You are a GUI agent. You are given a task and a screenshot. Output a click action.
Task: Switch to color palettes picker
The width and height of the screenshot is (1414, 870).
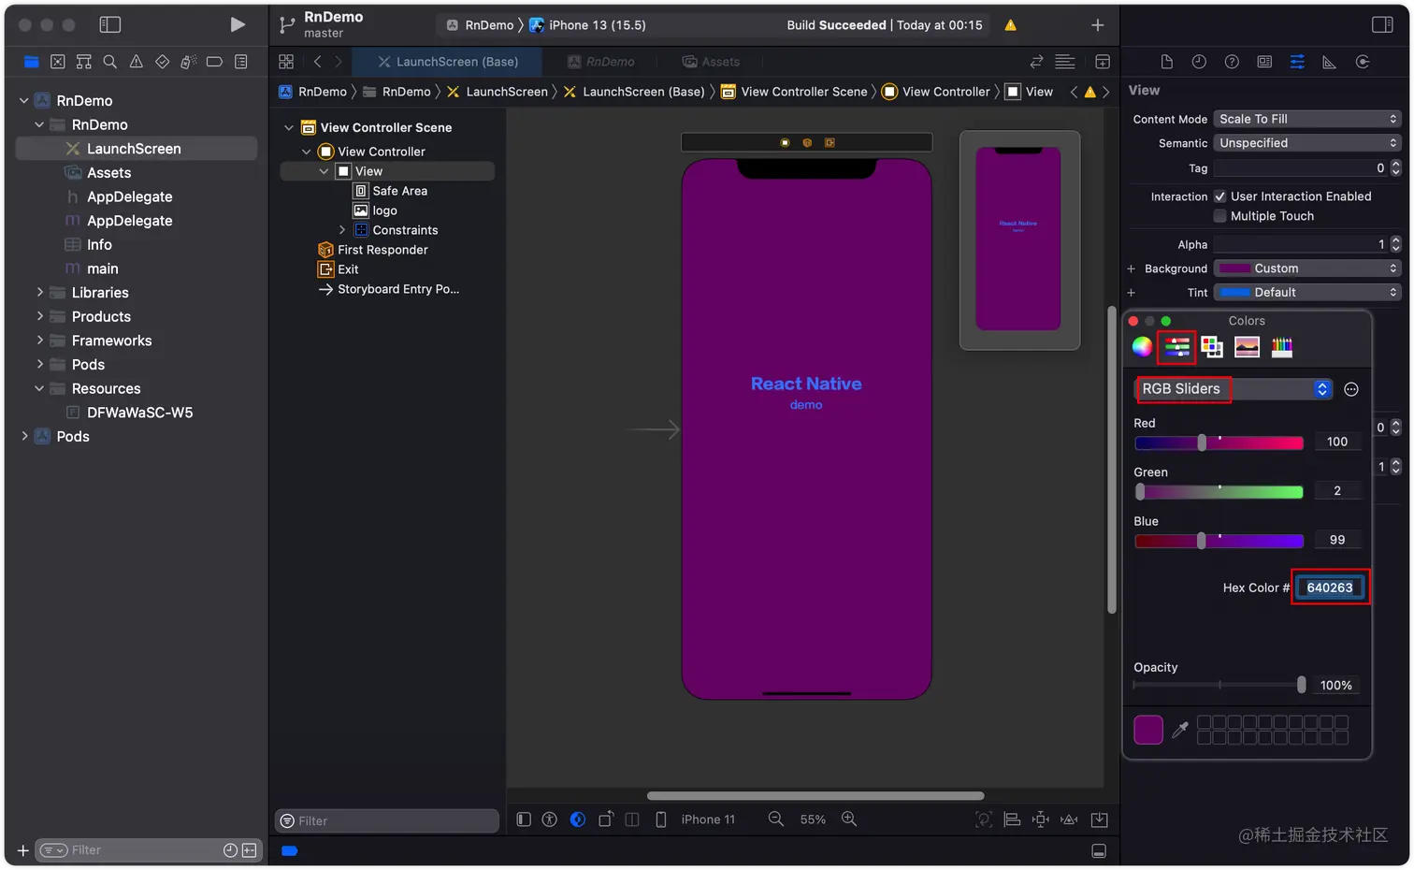coord(1212,347)
